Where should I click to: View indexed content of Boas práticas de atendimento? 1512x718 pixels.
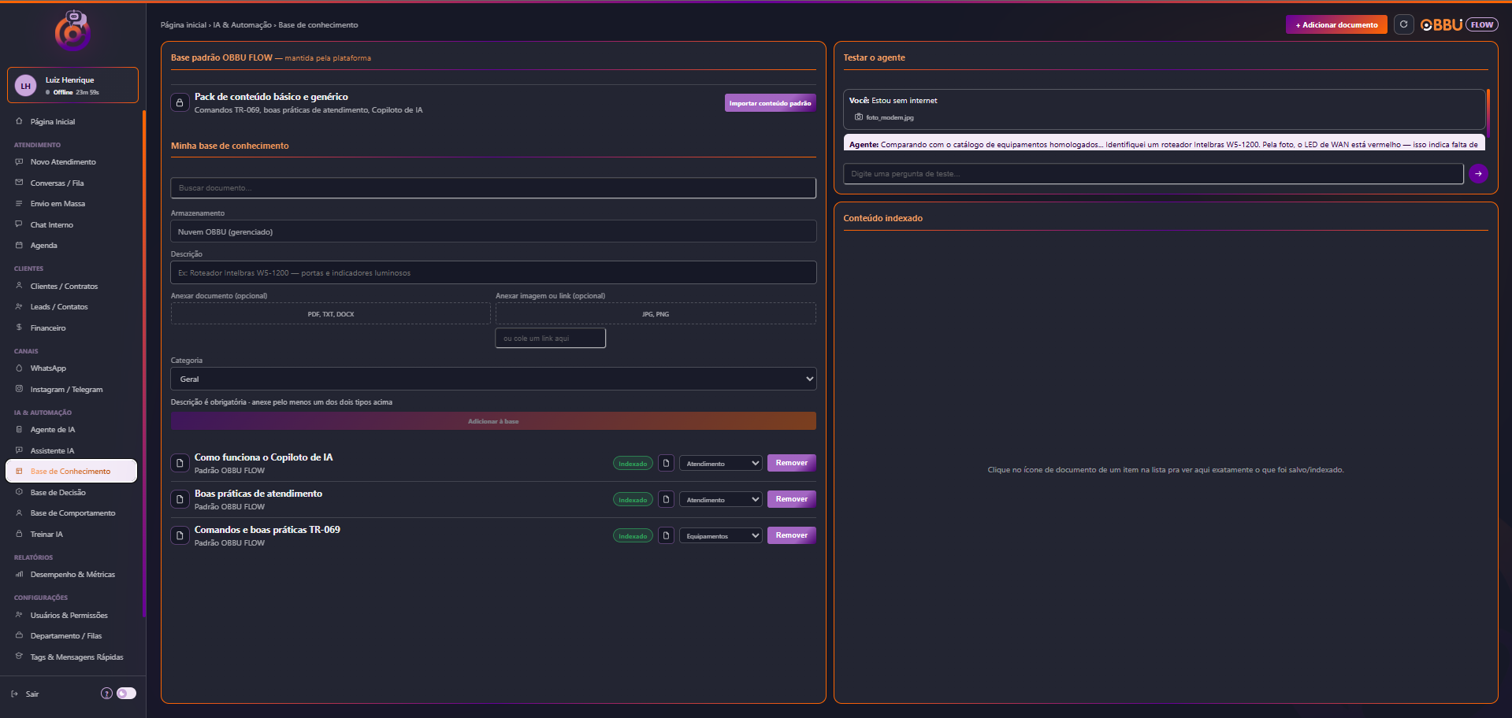tap(666, 499)
